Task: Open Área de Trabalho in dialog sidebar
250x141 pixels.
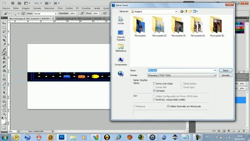Action: coord(121,36)
